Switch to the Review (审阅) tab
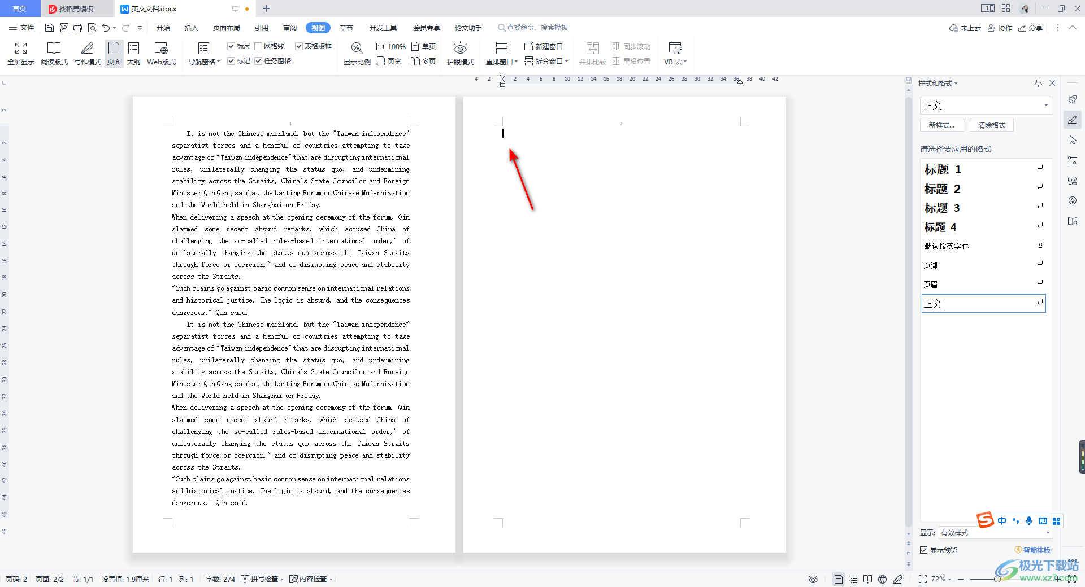Screen dimensions: 1085x587 [x=290, y=28]
